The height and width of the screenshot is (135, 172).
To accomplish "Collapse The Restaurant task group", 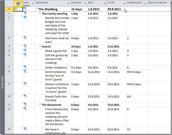I will click(40, 105).
